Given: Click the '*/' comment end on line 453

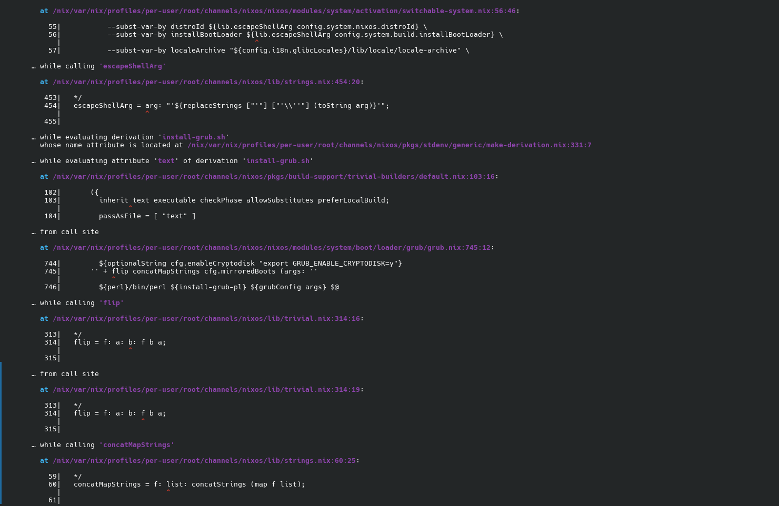Looking at the screenshot, I should point(78,97).
